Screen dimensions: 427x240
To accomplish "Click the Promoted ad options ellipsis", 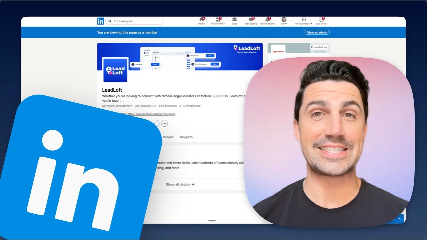I will coord(326,47).
